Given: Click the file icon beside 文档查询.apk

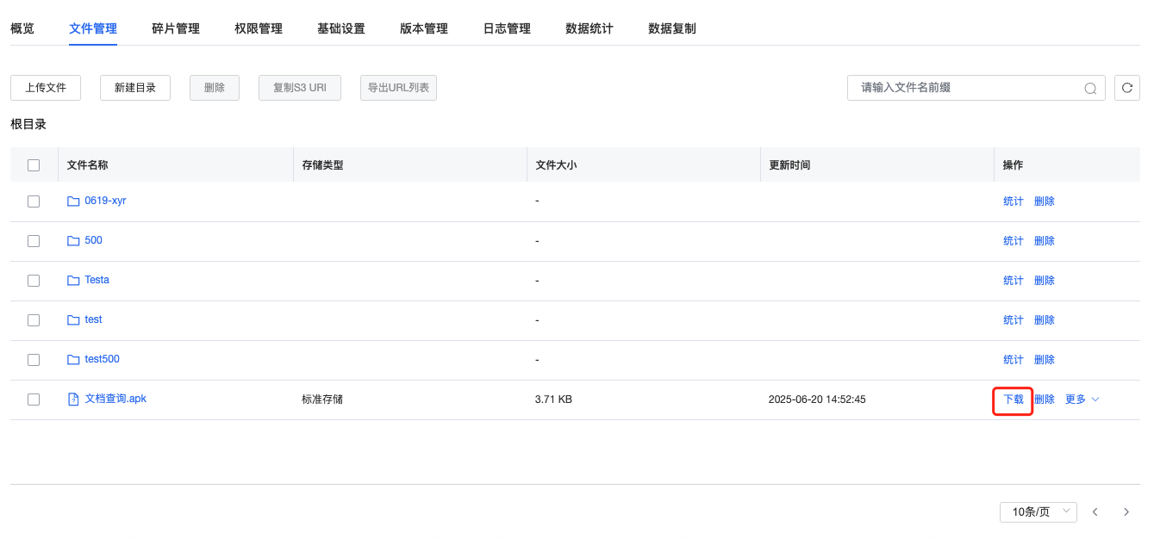Looking at the screenshot, I should point(73,399).
